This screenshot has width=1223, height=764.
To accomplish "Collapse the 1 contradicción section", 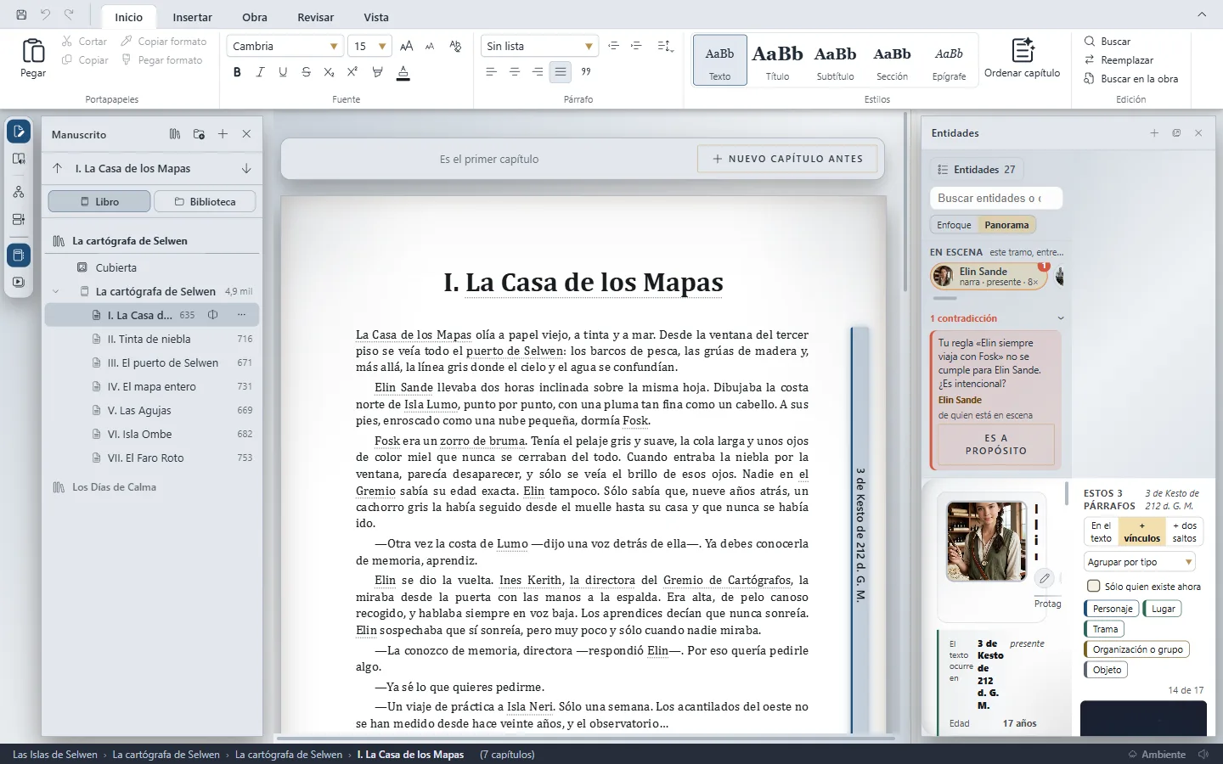I will tap(1060, 318).
